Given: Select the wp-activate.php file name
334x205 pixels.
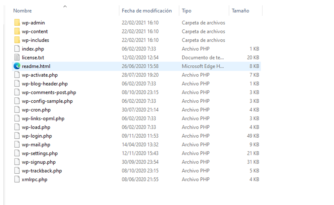Looking at the screenshot, I should point(40,75).
